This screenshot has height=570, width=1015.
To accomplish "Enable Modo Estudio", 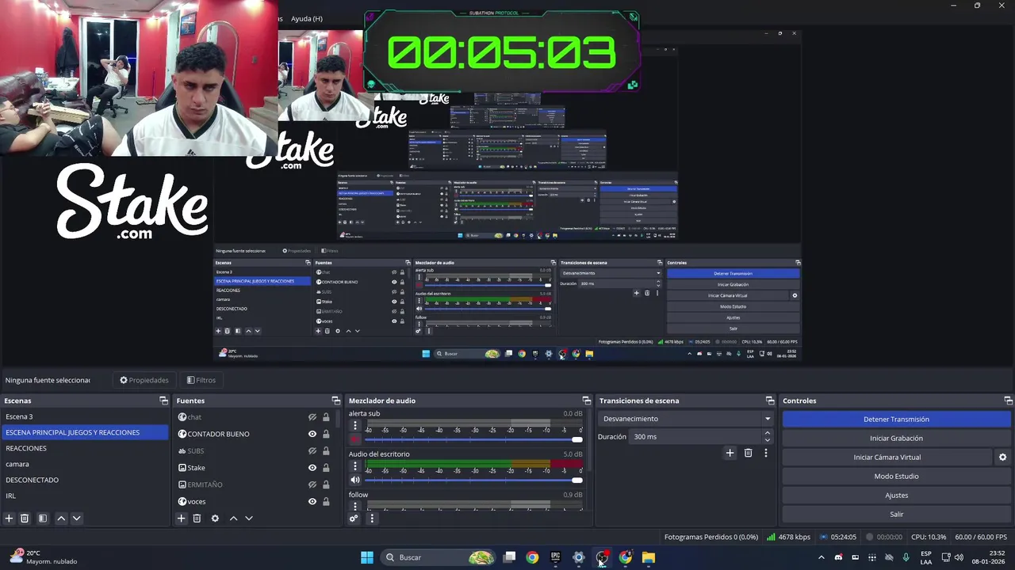I will tap(896, 477).
